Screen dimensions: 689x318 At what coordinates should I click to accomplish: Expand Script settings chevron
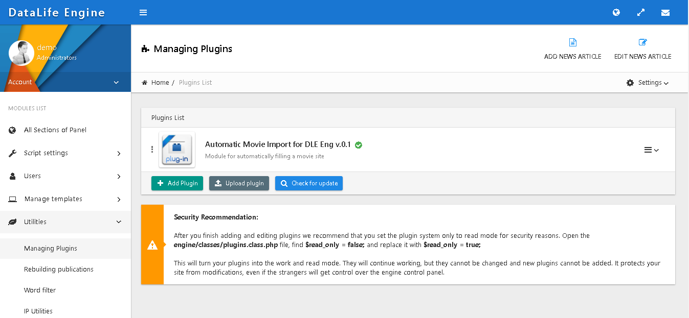point(119,153)
